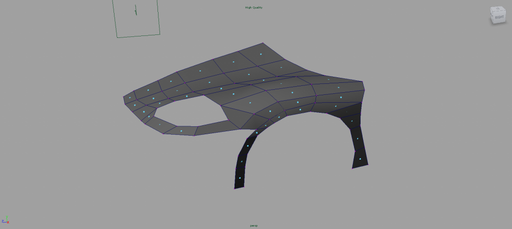Viewport: 512px width, 229px height.
Task: Select the triangular face right of the hole
Action: 237,116
